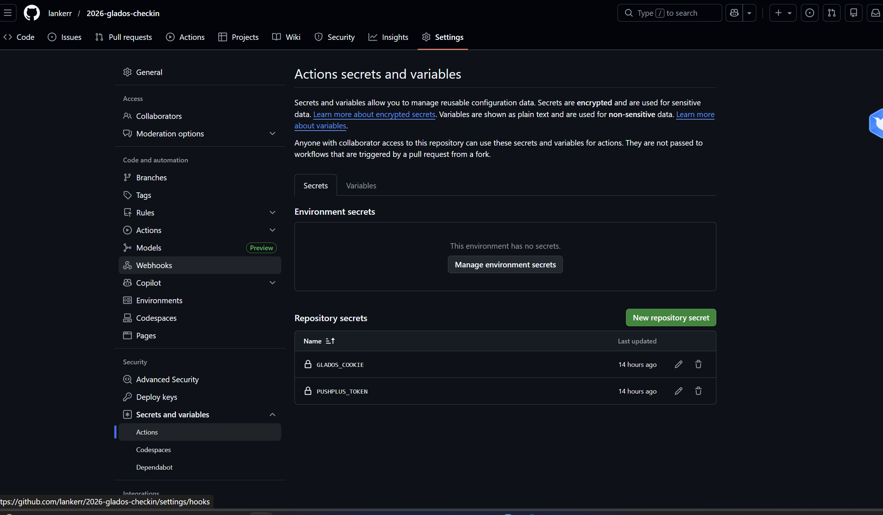Open the Create new plus dropdown
Viewport: 883px width, 515px height.
[783, 13]
